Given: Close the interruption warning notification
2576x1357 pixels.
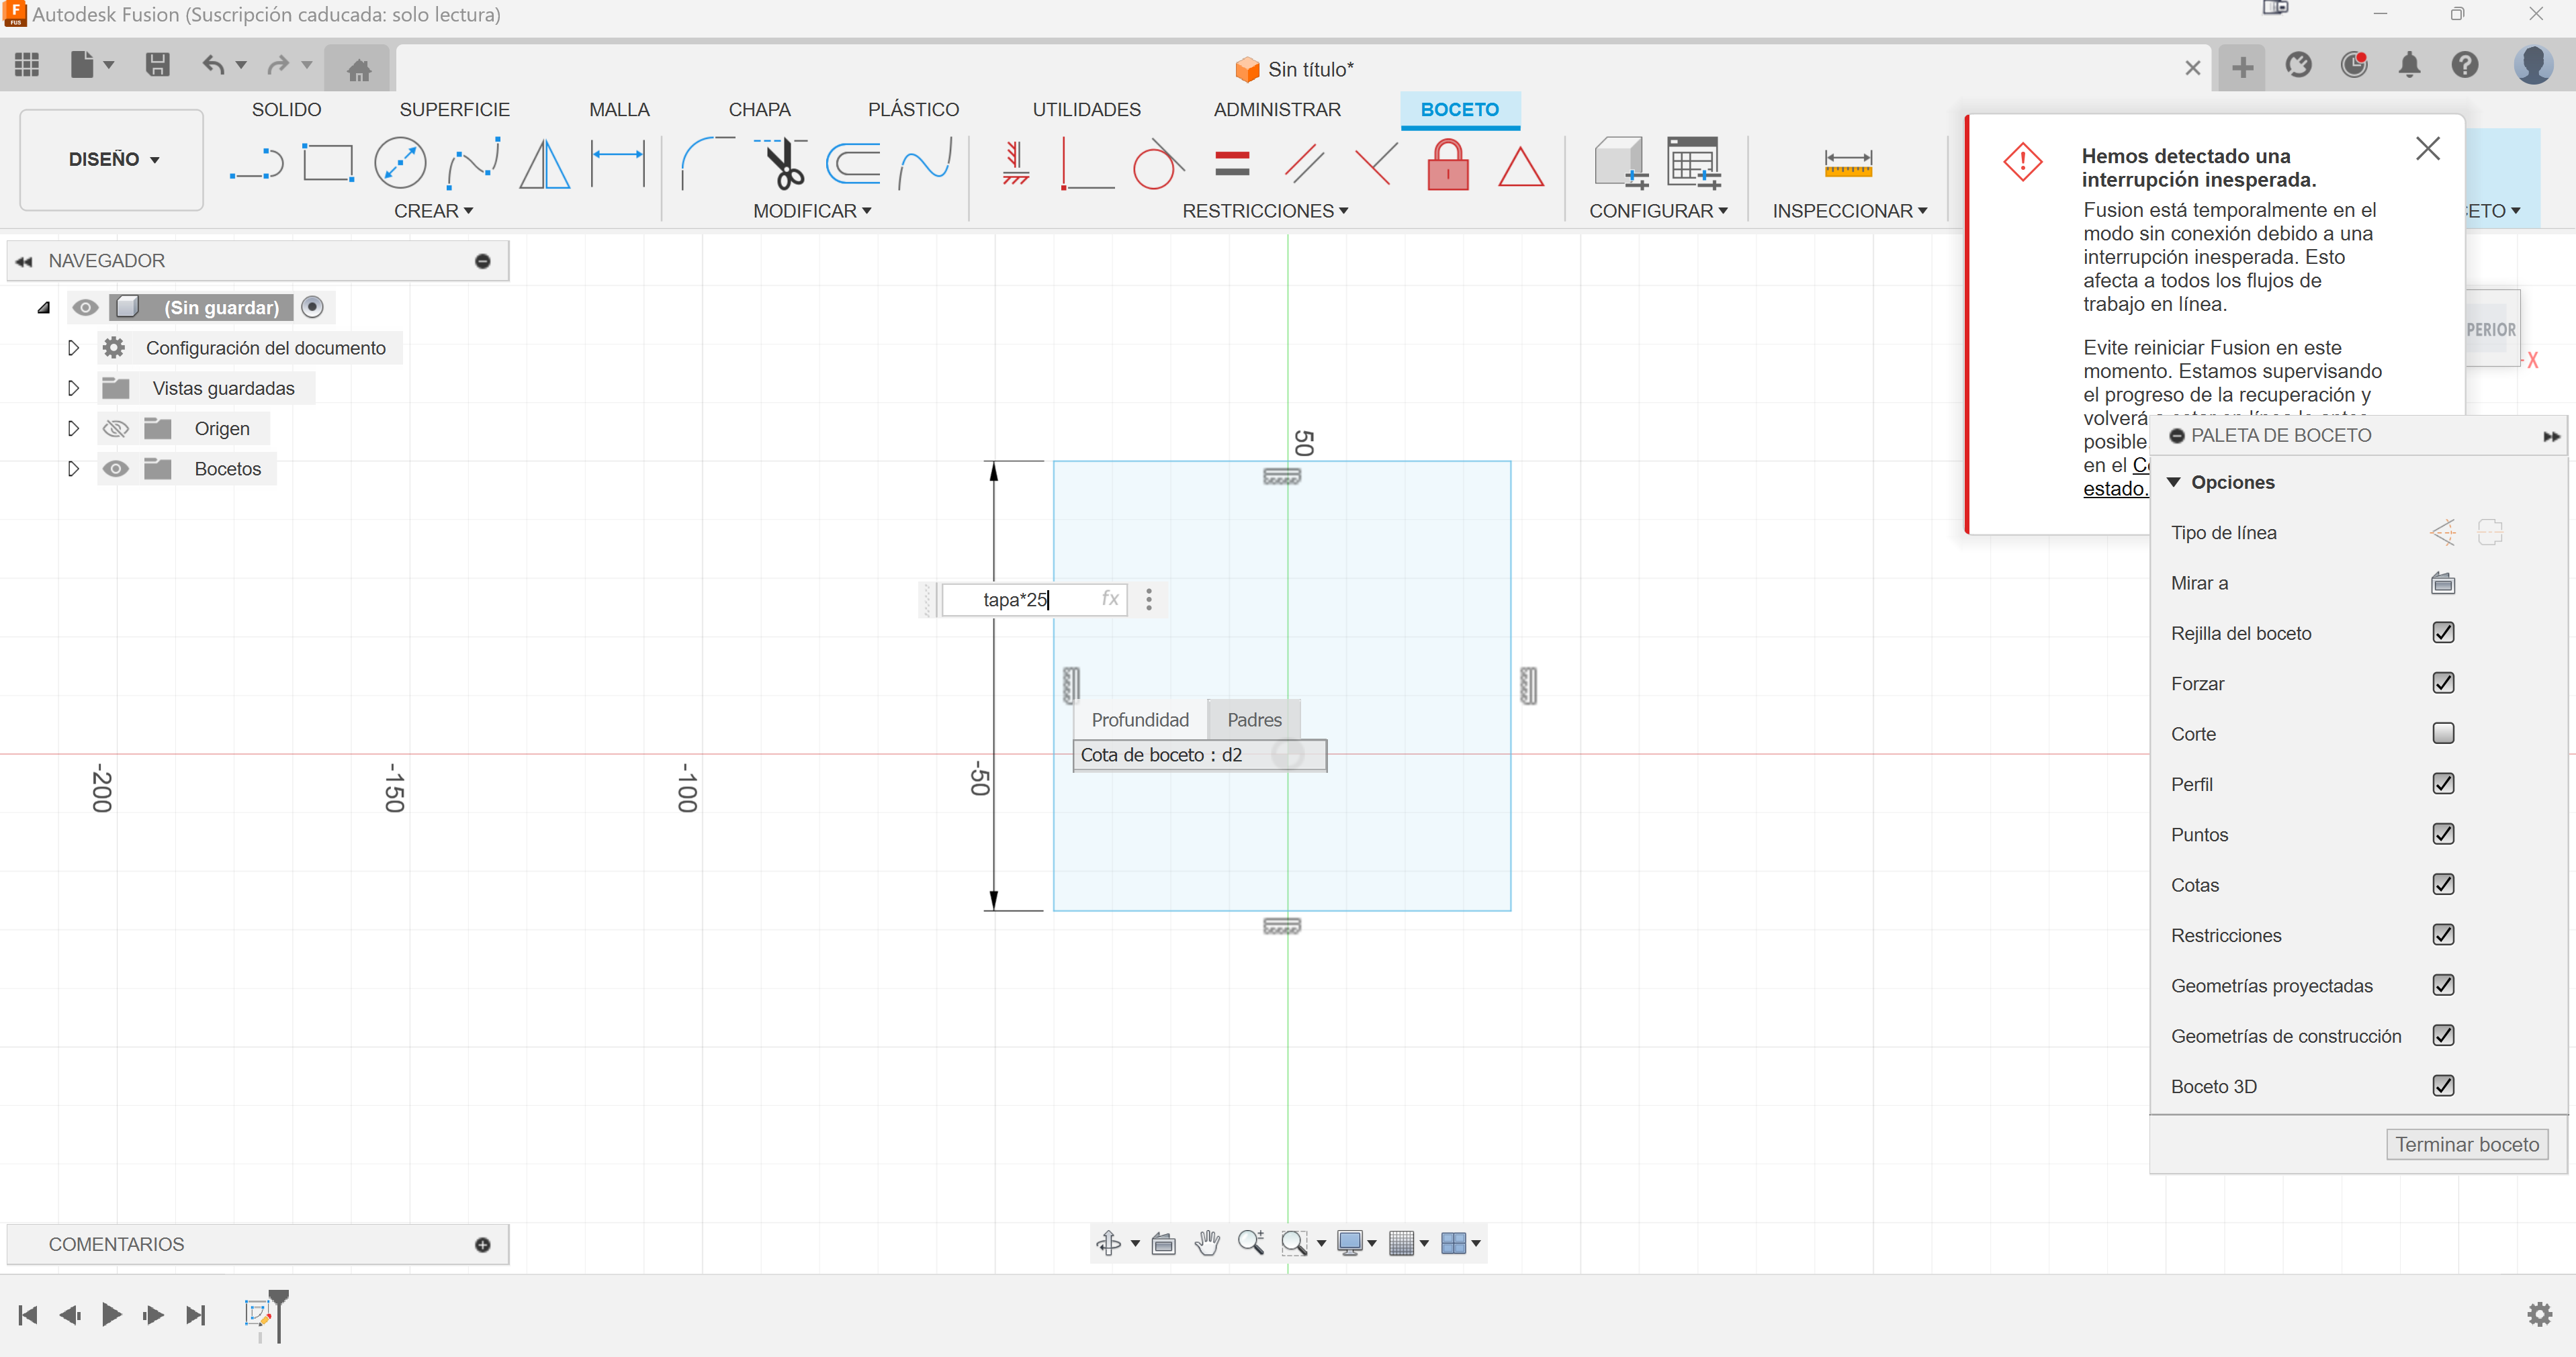Looking at the screenshot, I should [x=2427, y=149].
